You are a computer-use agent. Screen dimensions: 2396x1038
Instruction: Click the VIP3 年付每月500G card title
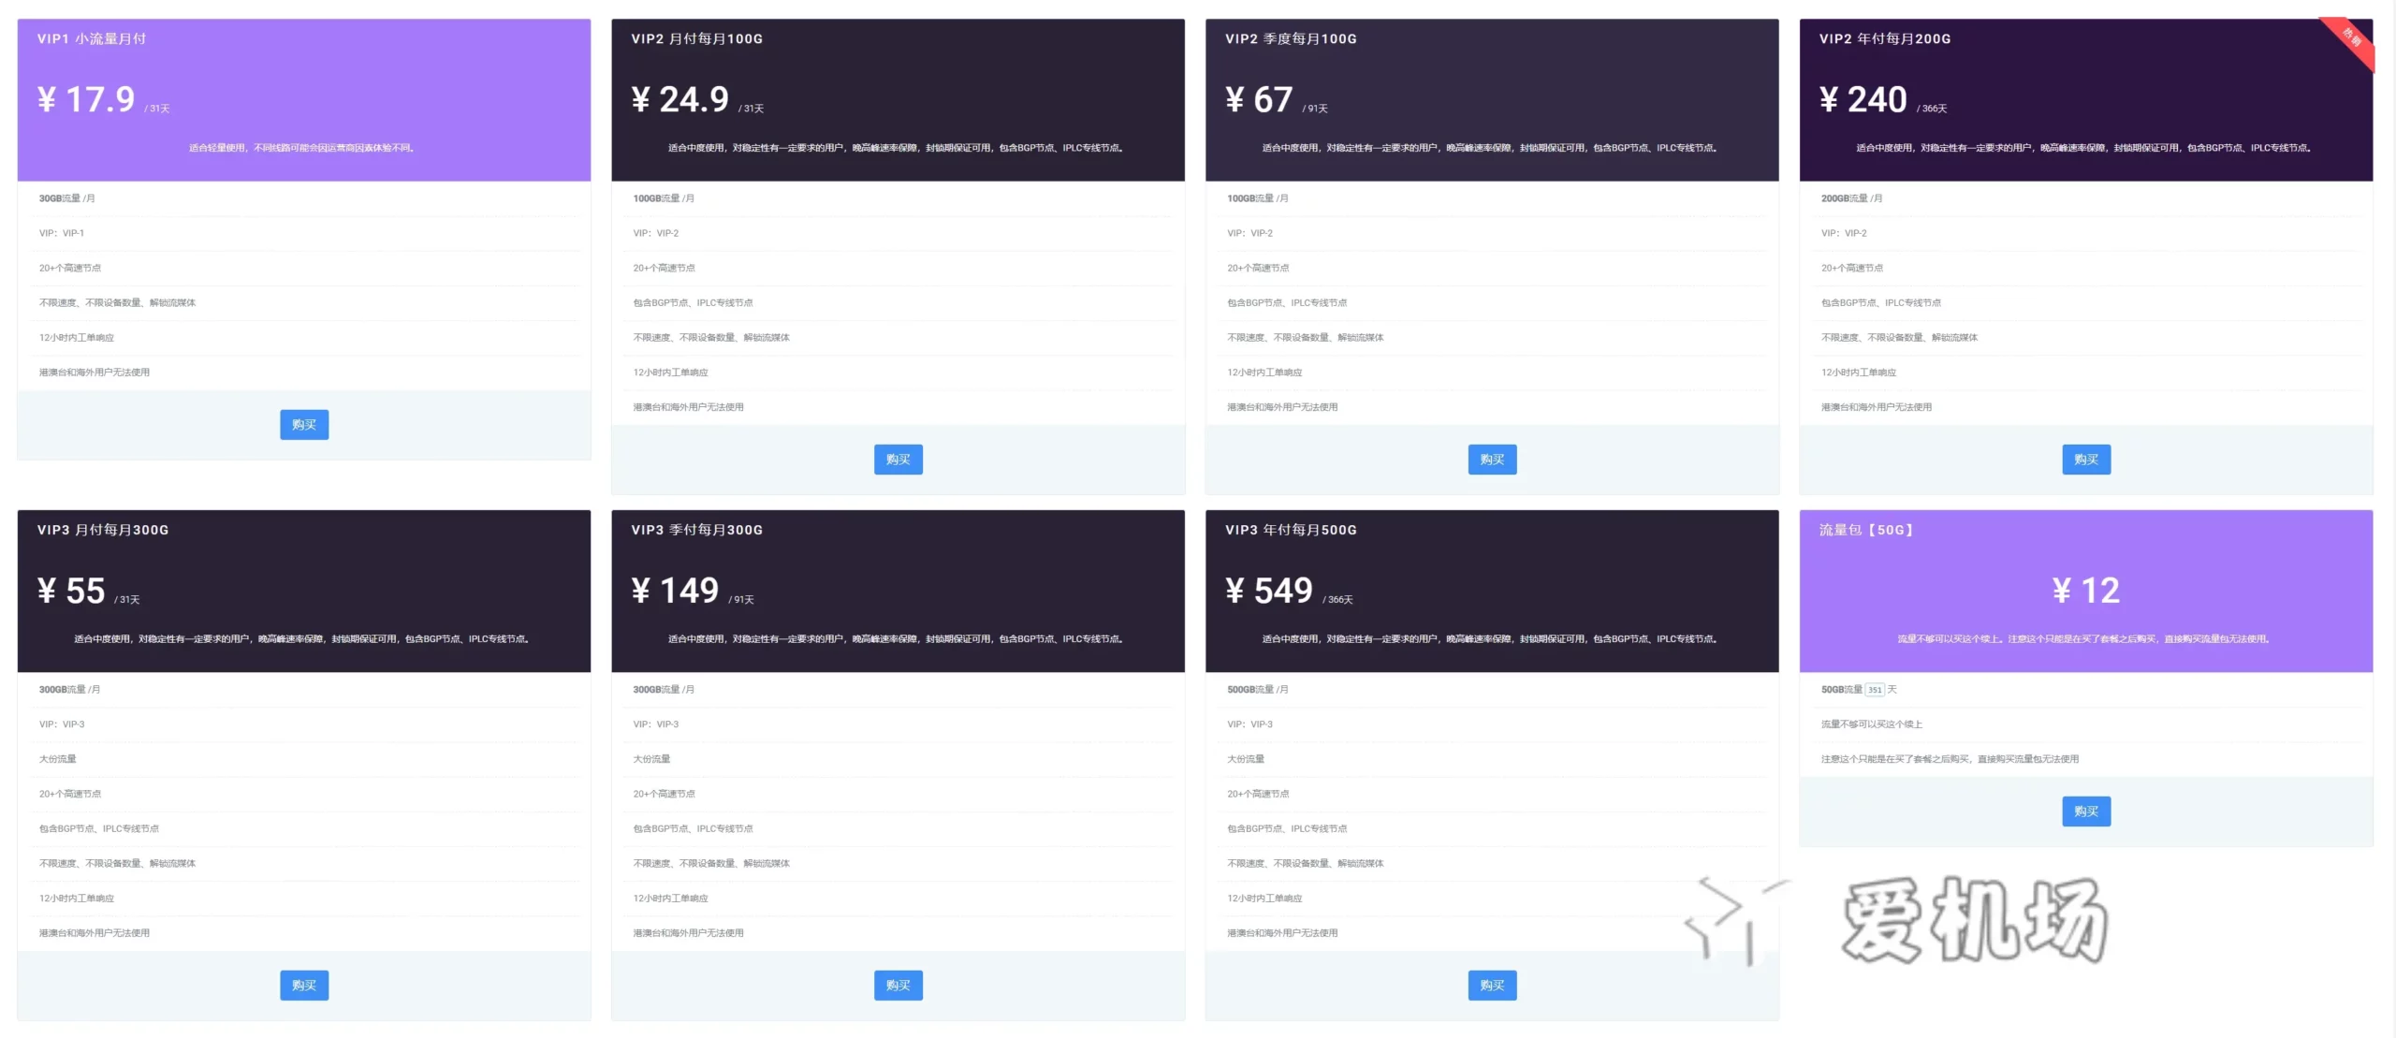pos(1291,530)
